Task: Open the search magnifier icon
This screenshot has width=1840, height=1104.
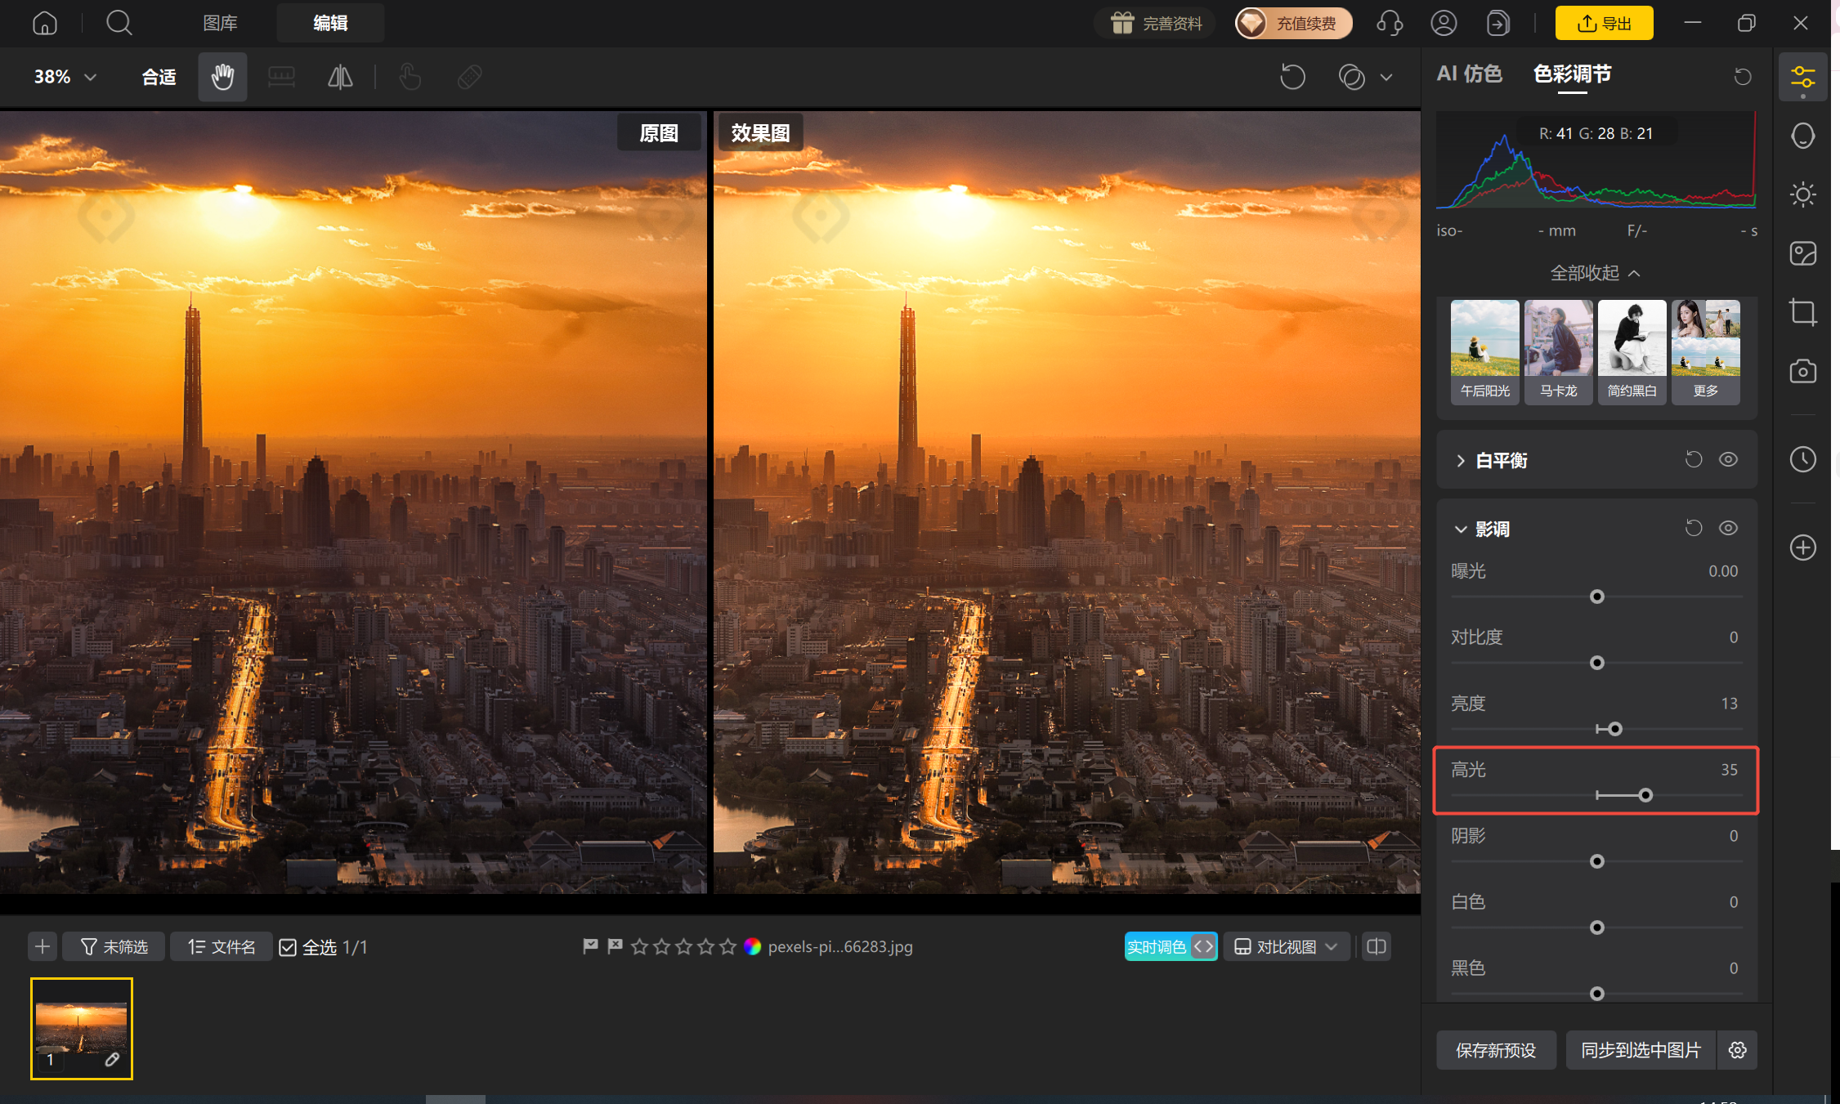Action: coord(119,23)
